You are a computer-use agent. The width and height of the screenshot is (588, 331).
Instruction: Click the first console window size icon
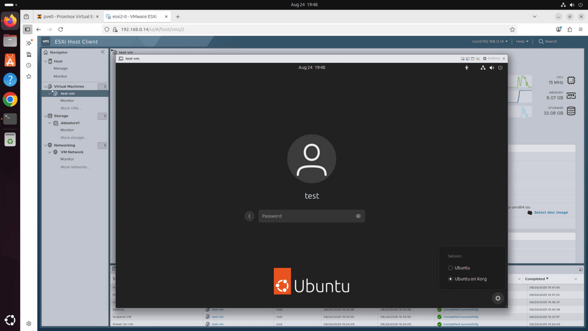[463, 59]
